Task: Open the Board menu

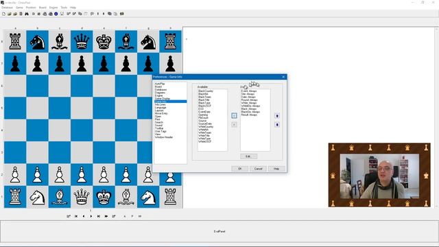Action: (x=43, y=8)
